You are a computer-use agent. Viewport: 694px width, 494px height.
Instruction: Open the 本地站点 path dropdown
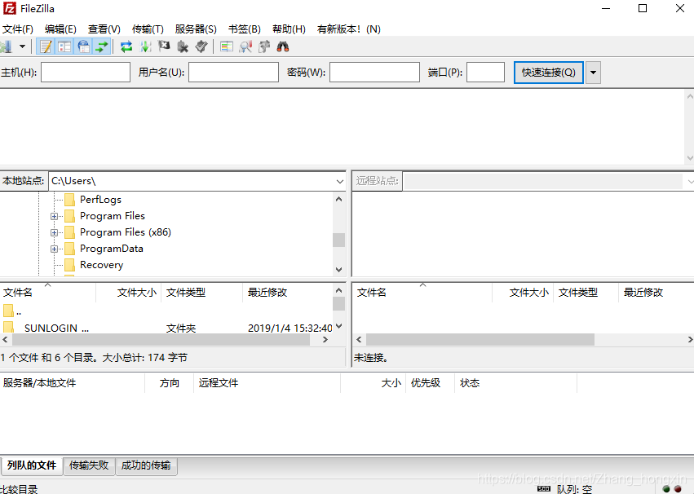click(x=339, y=181)
